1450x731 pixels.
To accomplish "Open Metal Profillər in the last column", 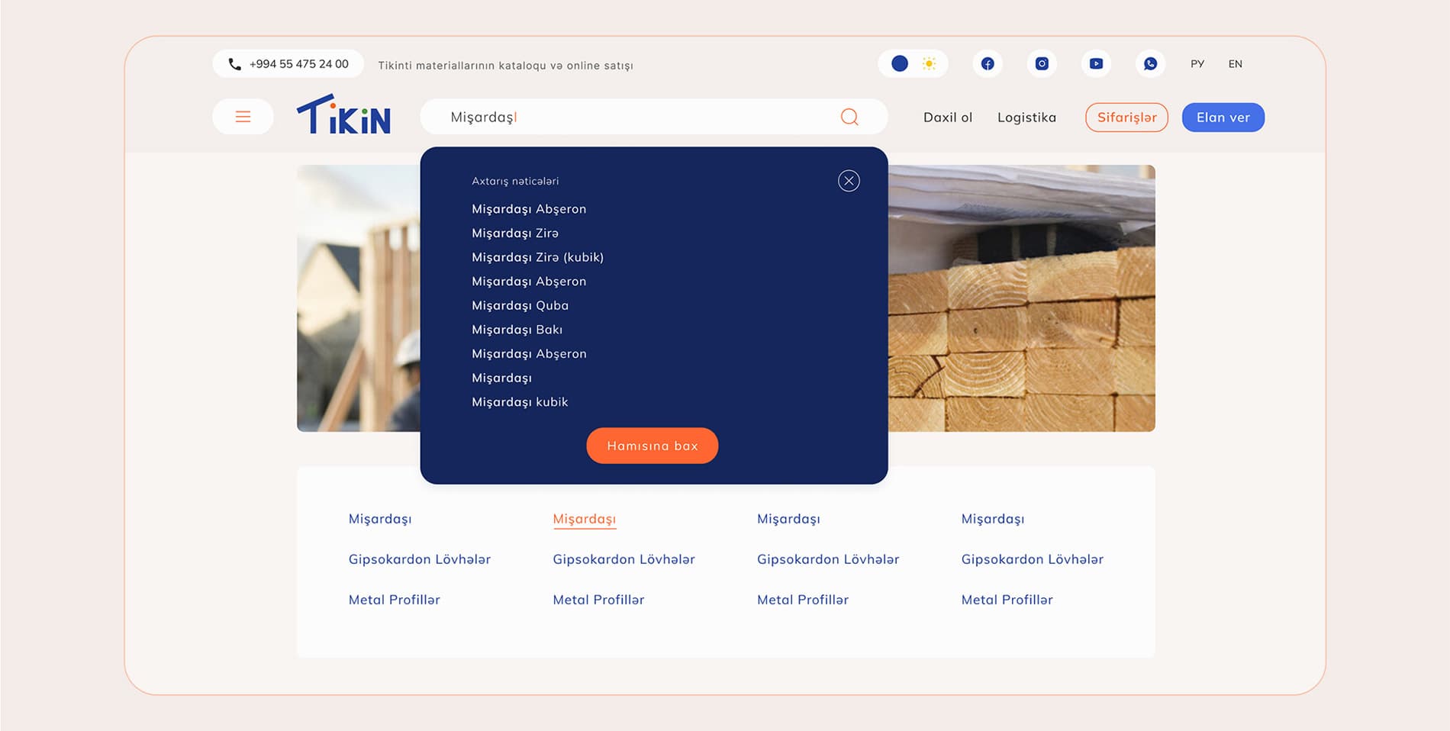I will 1007,600.
